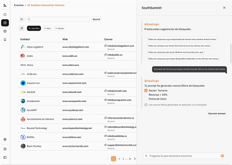Click the Entidad column header
The image size is (232, 165).
pos(25,39)
